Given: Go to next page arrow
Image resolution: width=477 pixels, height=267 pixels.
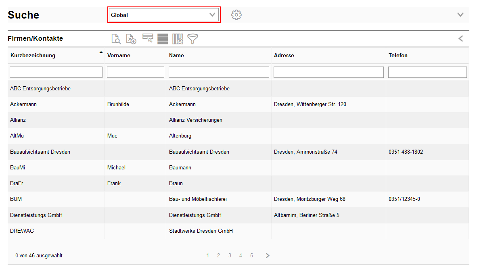Looking at the screenshot, I should click(x=268, y=255).
